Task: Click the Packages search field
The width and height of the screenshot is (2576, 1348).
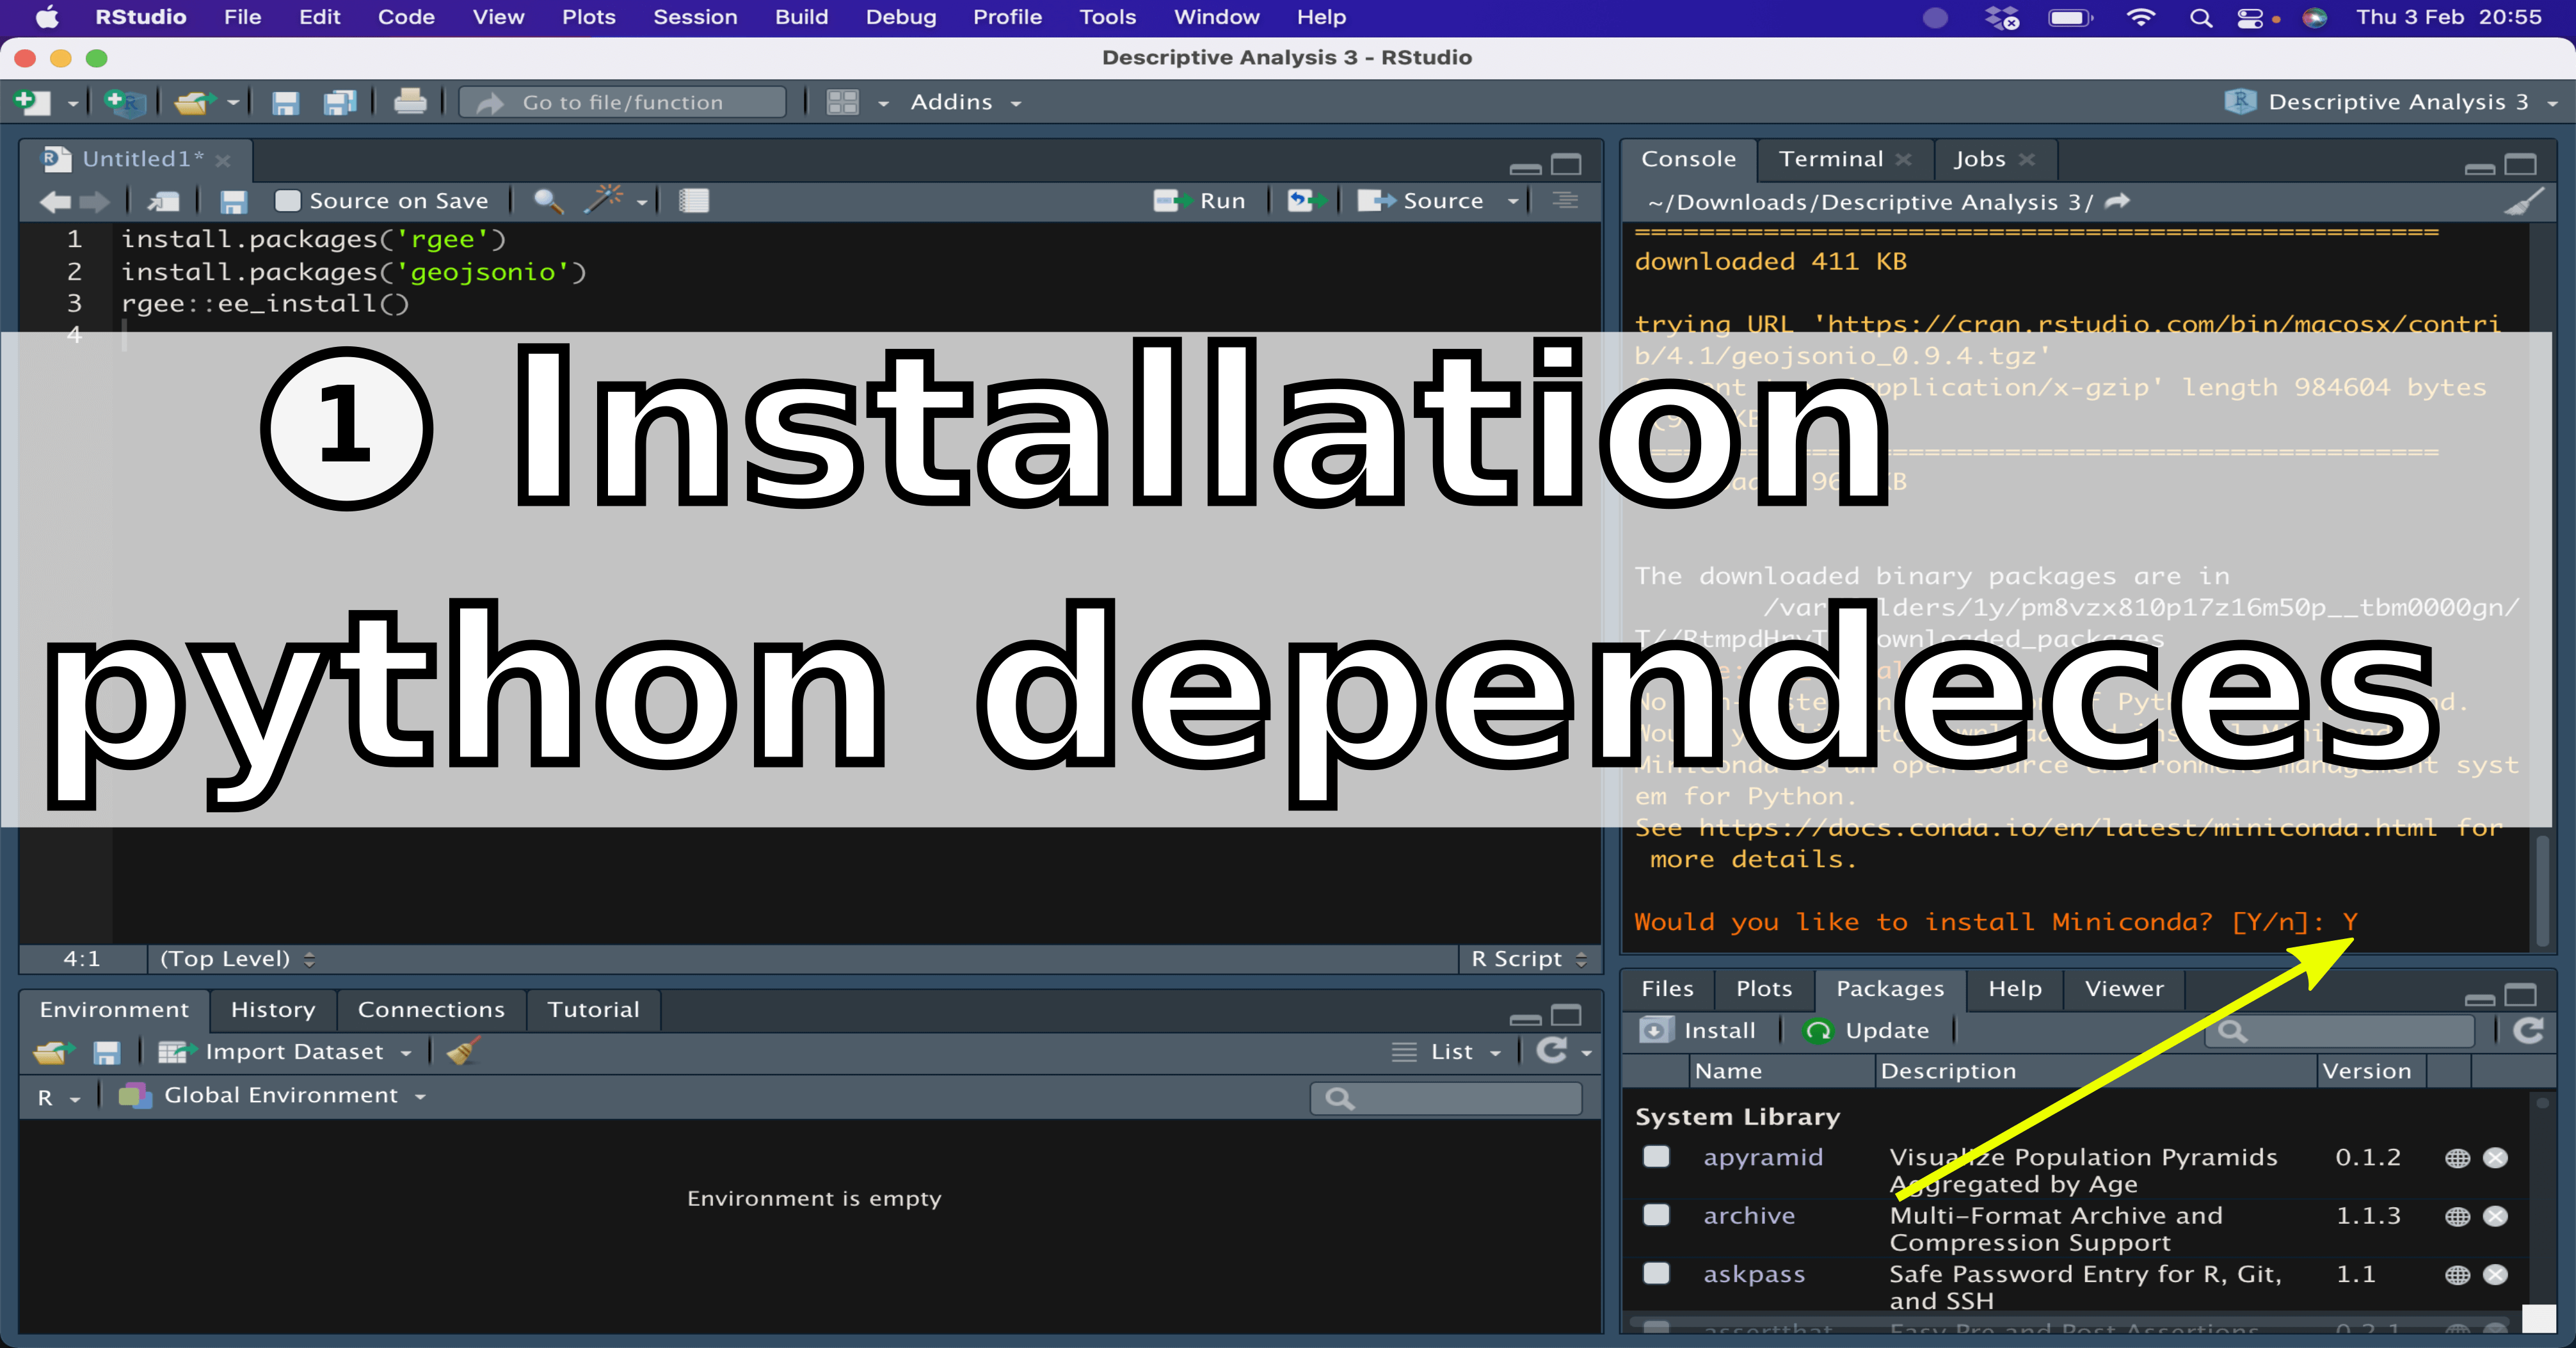Action: (x=2340, y=1031)
